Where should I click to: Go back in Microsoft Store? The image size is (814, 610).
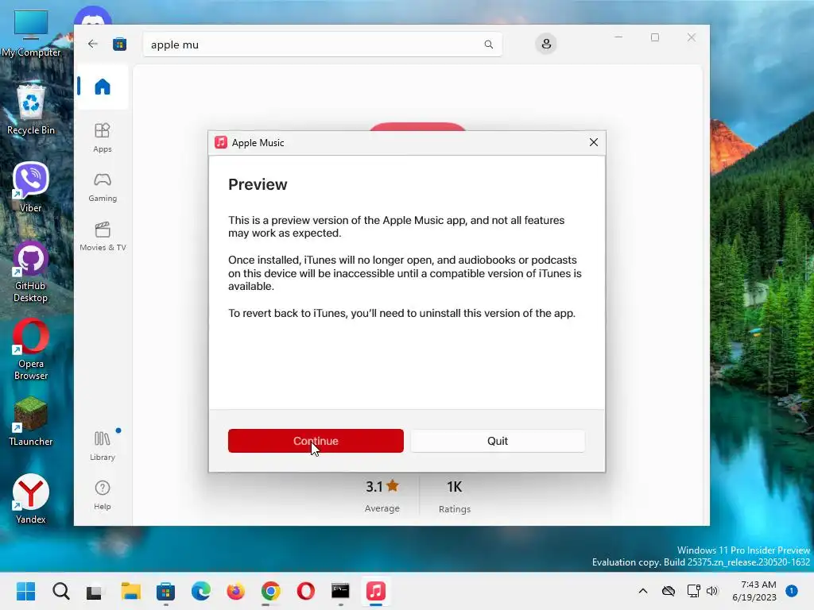pos(93,44)
